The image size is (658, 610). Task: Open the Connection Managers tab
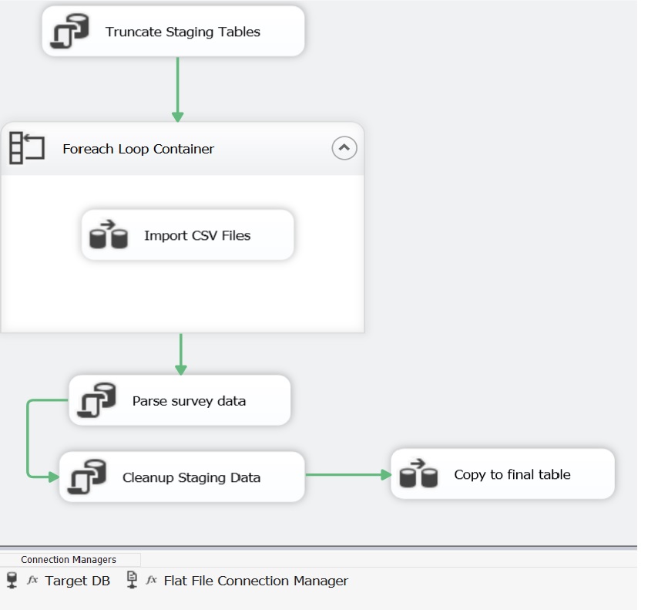tap(69, 560)
